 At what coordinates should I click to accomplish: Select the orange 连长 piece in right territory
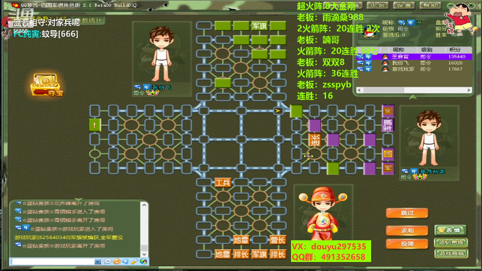[315, 140]
